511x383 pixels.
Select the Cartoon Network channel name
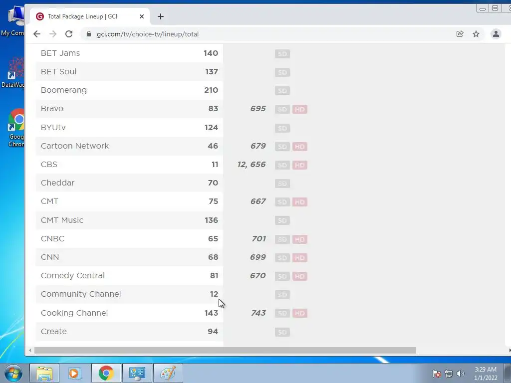75,146
